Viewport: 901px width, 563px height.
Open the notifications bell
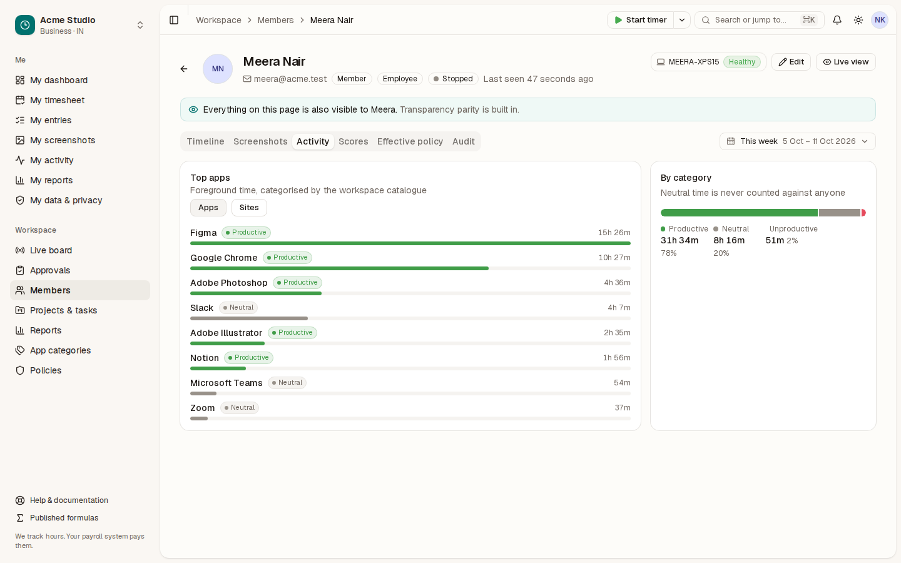point(837,20)
